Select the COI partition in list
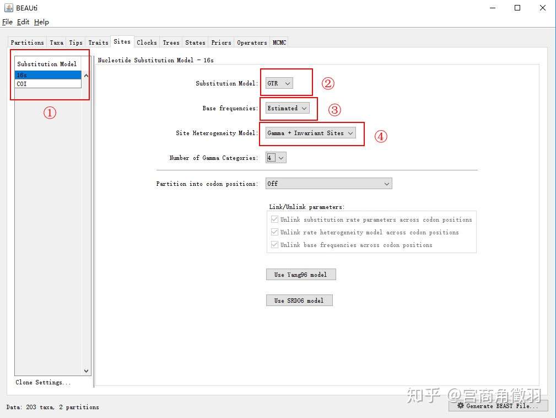 [x=48, y=84]
